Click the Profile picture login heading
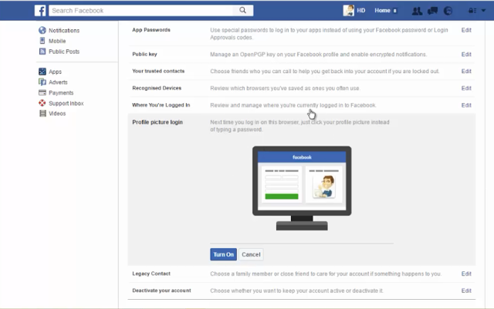The width and height of the screenshot is (494, 309). click(x=157, y=122)
